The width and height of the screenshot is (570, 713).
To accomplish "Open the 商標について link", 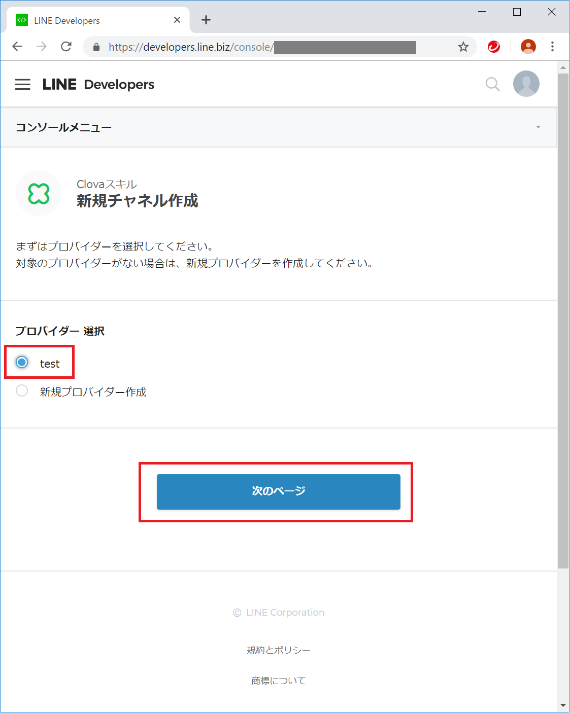I will 278,681.
